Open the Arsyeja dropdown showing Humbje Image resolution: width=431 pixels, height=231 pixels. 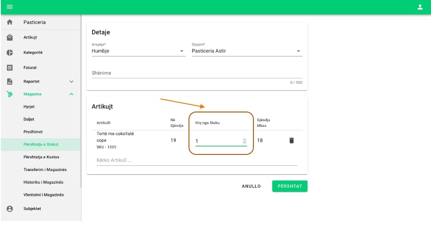tap(138, 51)
